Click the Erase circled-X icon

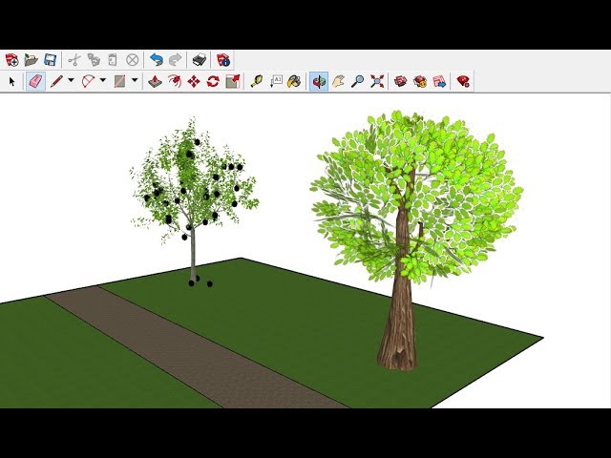point(133,60)
